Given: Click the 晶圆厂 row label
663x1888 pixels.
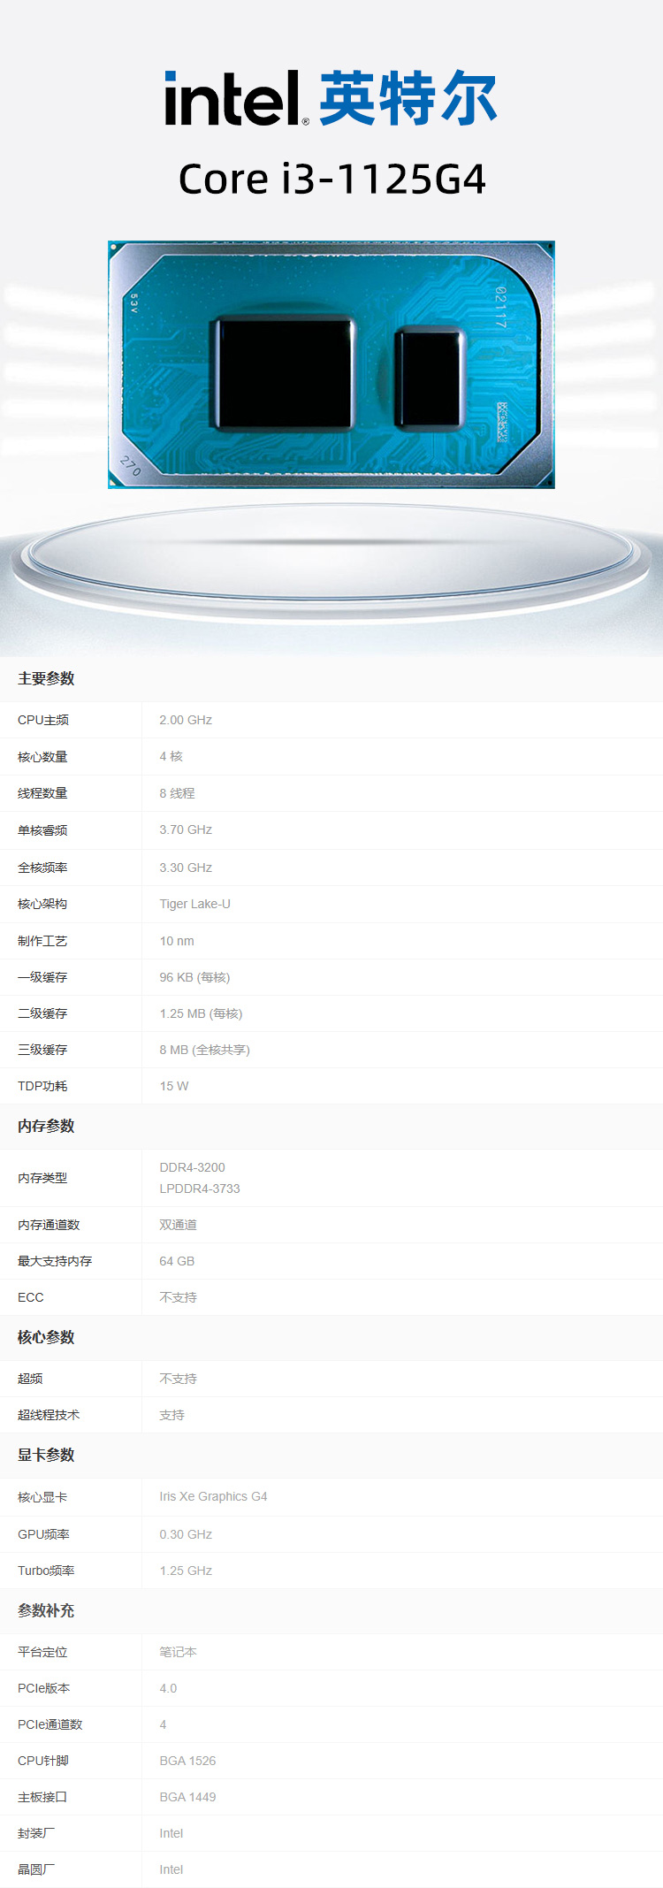Looking at the screenshot, I should [x=36, y=1869].
